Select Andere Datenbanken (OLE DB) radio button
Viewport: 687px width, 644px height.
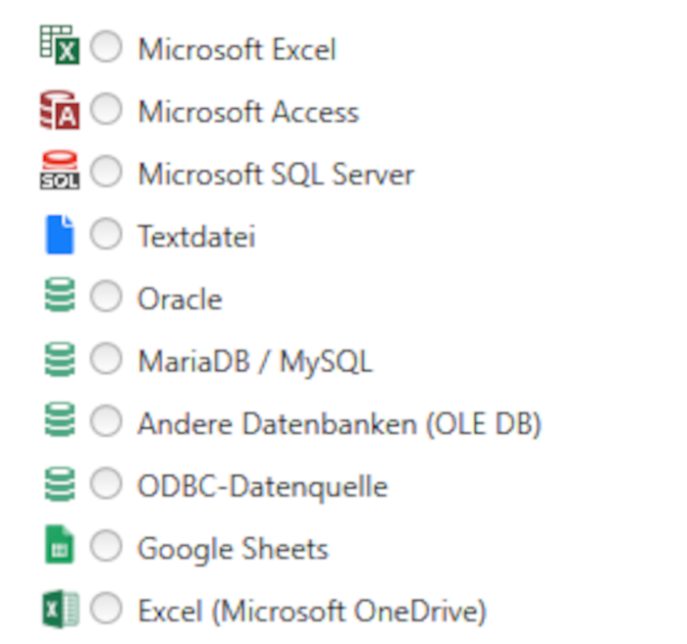(106, 421)
